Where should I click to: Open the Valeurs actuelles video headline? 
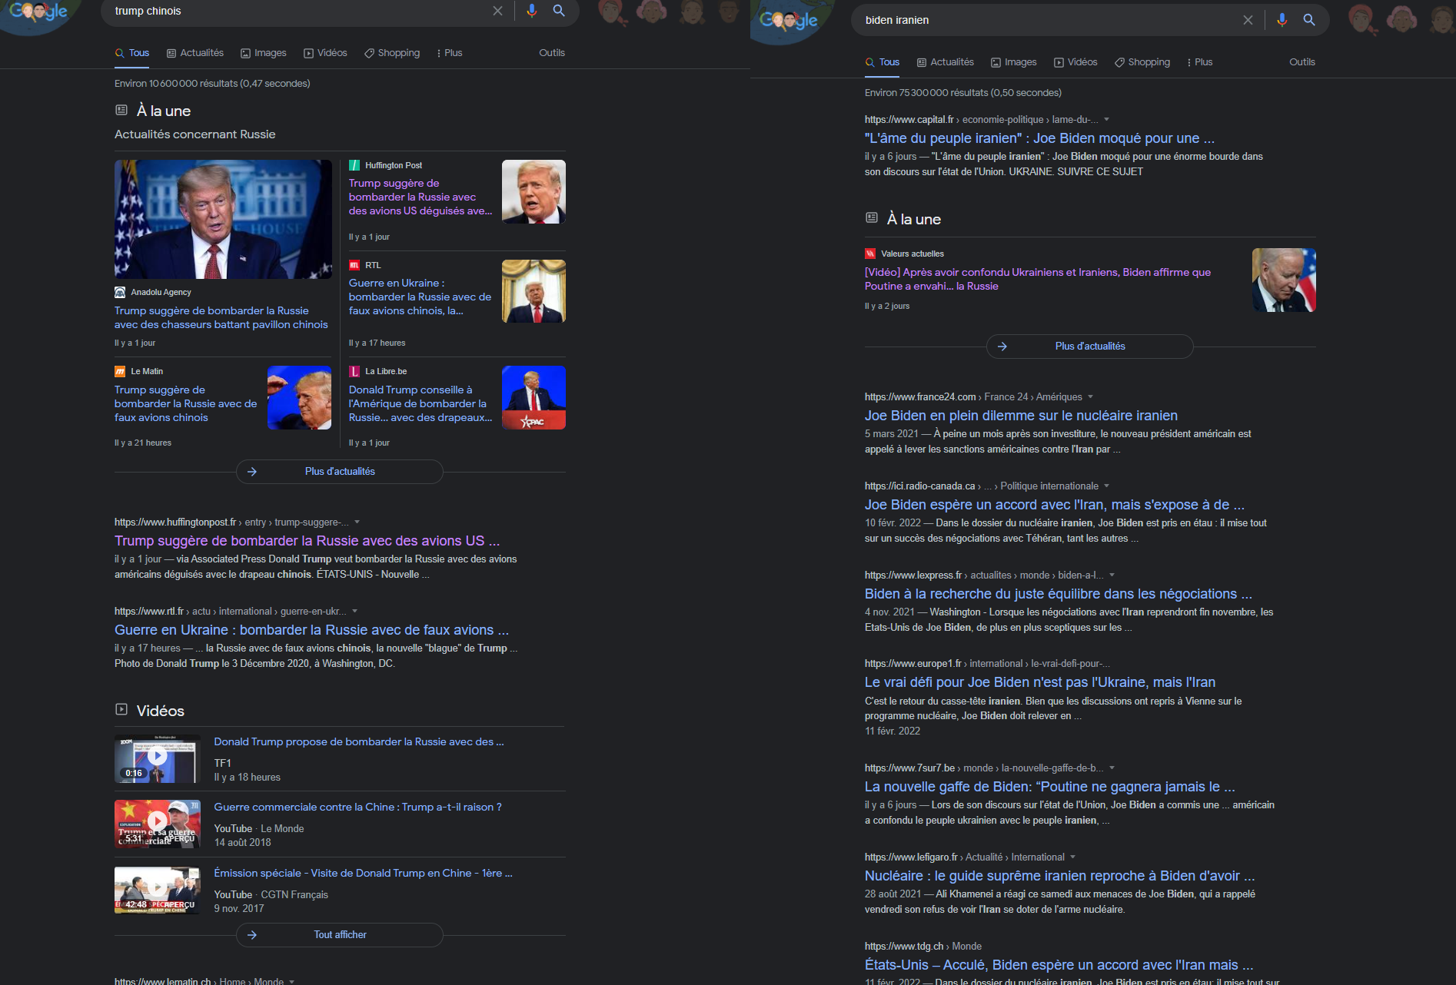(1038, 280)
